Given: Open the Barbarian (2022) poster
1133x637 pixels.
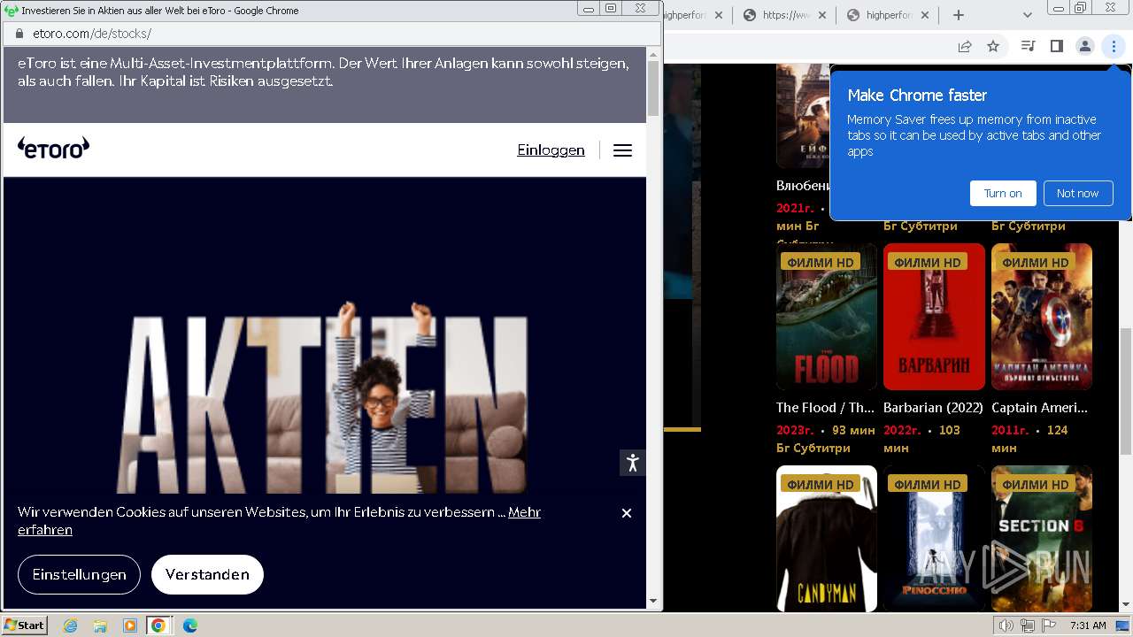Looking at the screenshot, I should coord(934,317).
